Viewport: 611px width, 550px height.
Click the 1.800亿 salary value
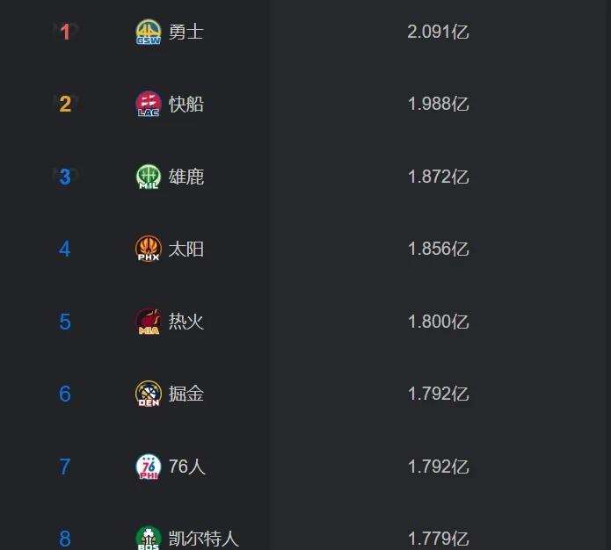click(439, 322)
